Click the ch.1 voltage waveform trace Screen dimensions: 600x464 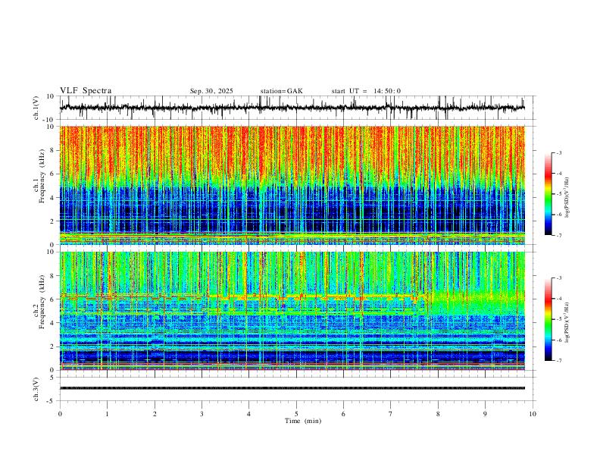pyautogui.click(x=292, y=108)
